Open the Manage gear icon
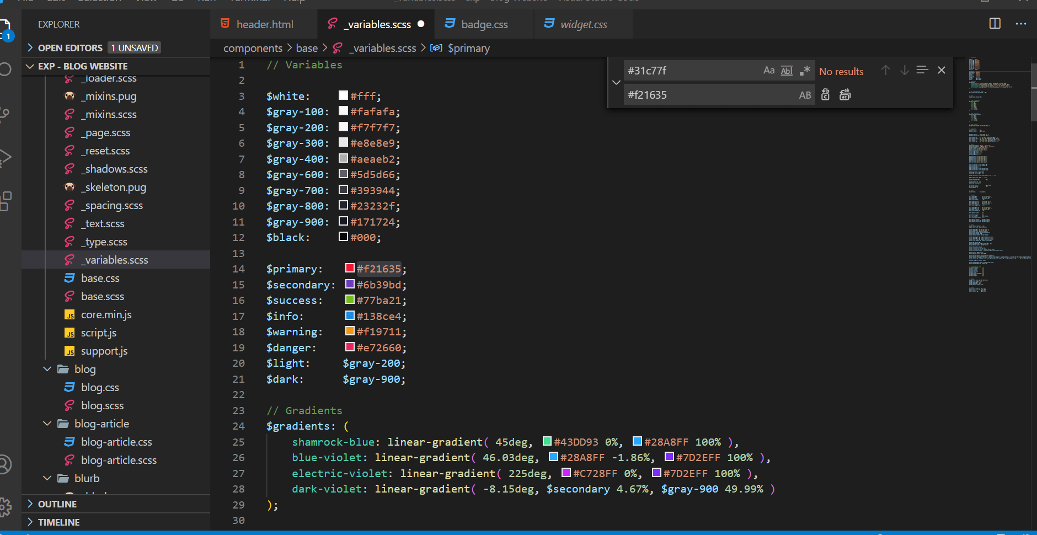1037x535 pixels. [x=5, y=507]
